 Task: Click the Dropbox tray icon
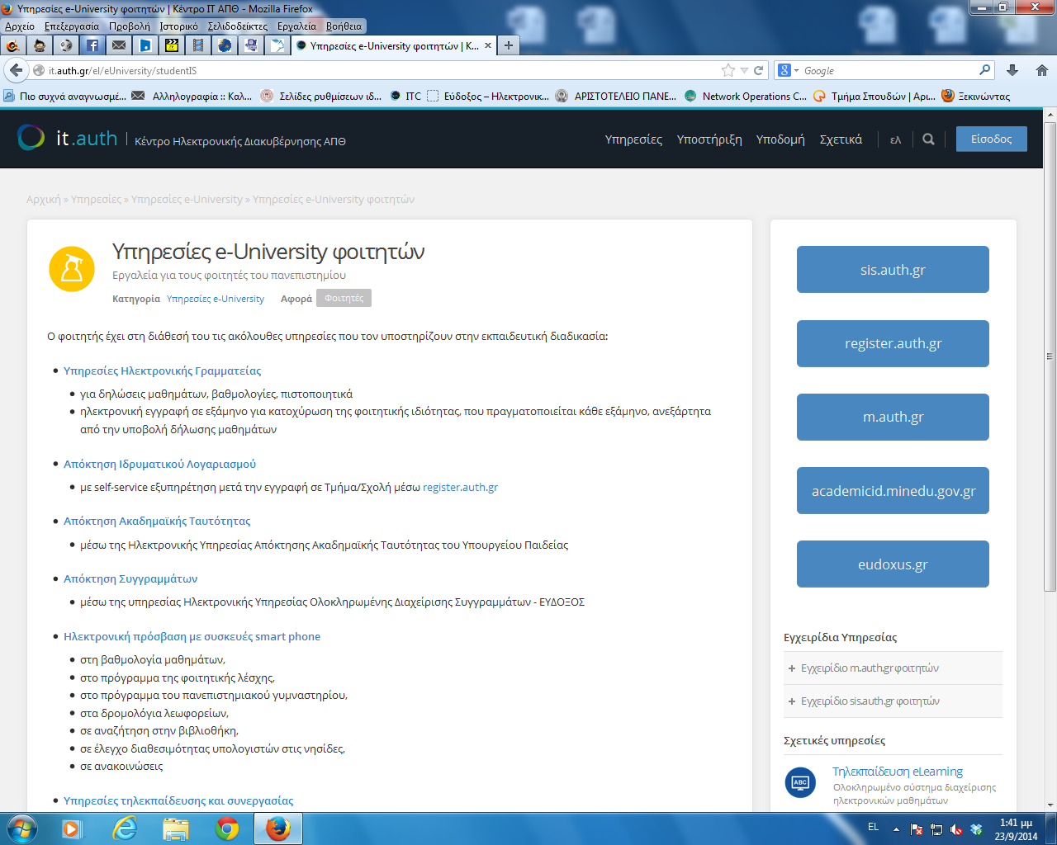[976, 829]
